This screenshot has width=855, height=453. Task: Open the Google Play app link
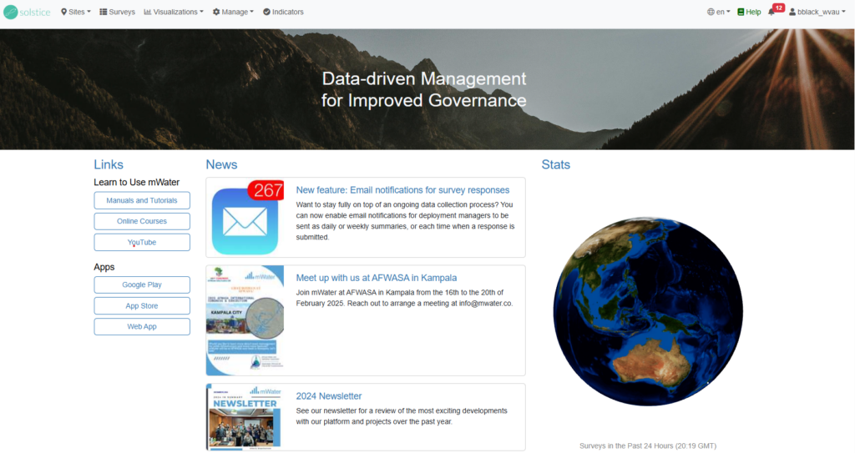[142, 284]
